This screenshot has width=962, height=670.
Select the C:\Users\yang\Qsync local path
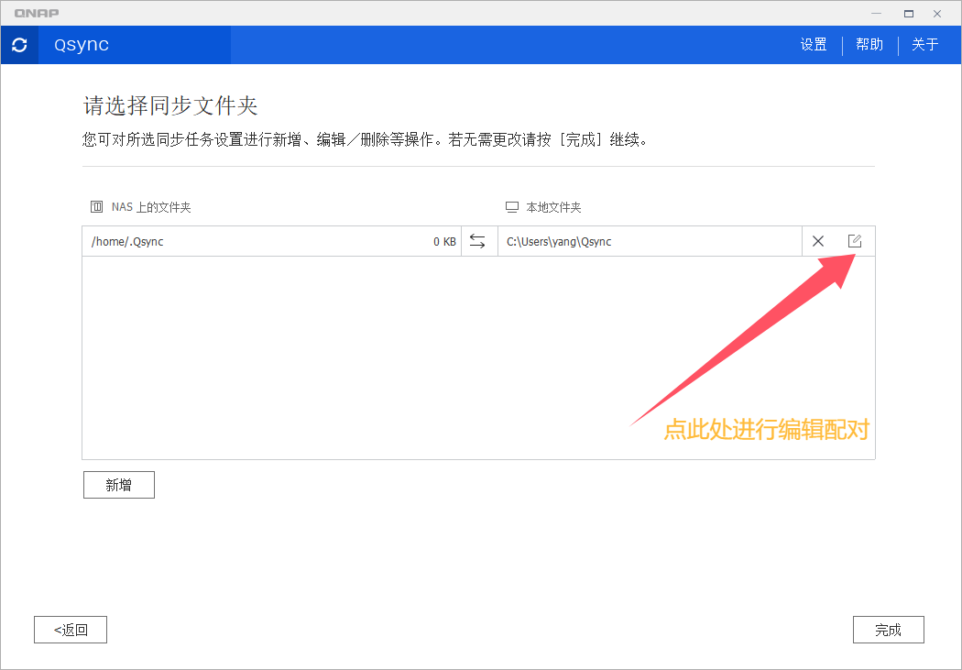559,241
